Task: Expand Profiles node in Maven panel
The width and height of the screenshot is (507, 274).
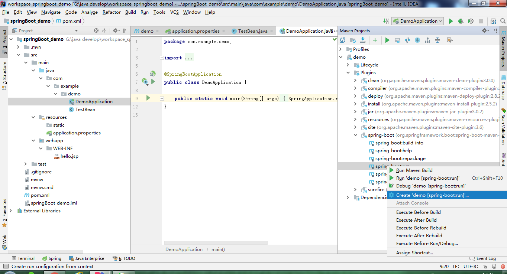Action: tap(340, 49)
